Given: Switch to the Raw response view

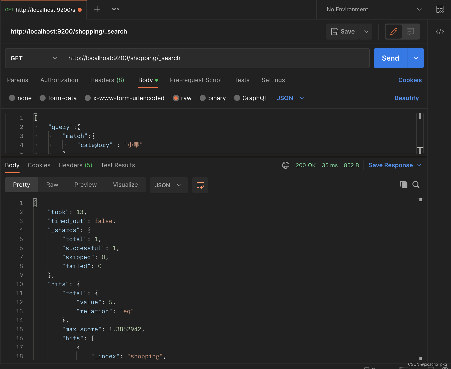Looking at the screenshot, I should click(x=52, y=185).
